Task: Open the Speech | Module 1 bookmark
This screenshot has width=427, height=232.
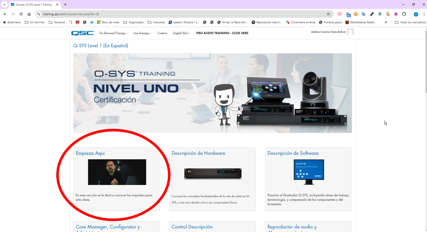Action: 184,22
